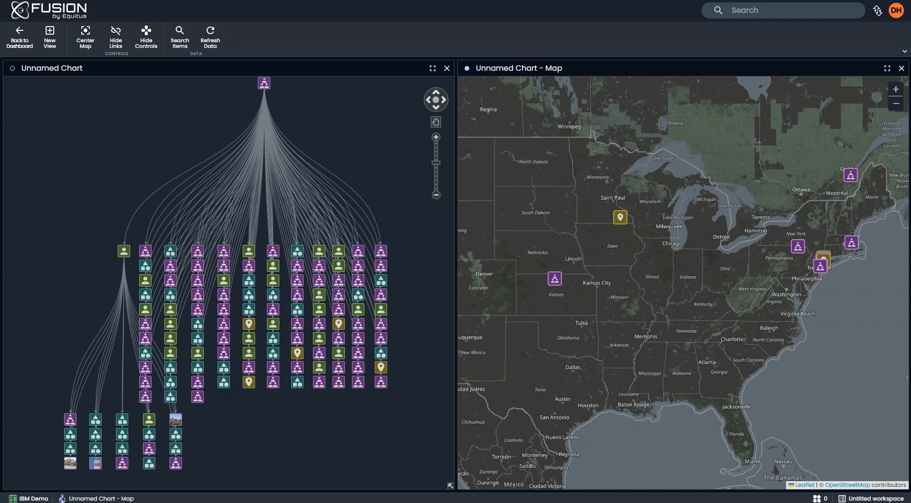Enable the hand pan mode on the chart

click(x=436, y=122)
